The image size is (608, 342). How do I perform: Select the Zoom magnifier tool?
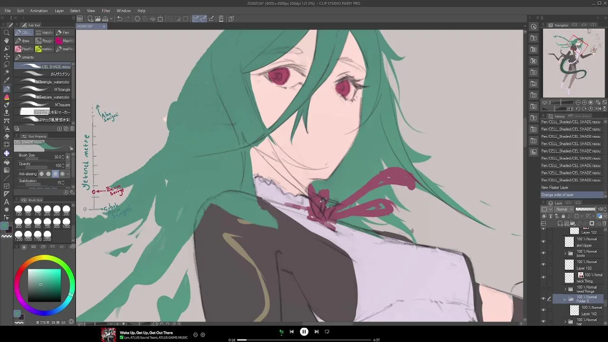click(7, 33)
